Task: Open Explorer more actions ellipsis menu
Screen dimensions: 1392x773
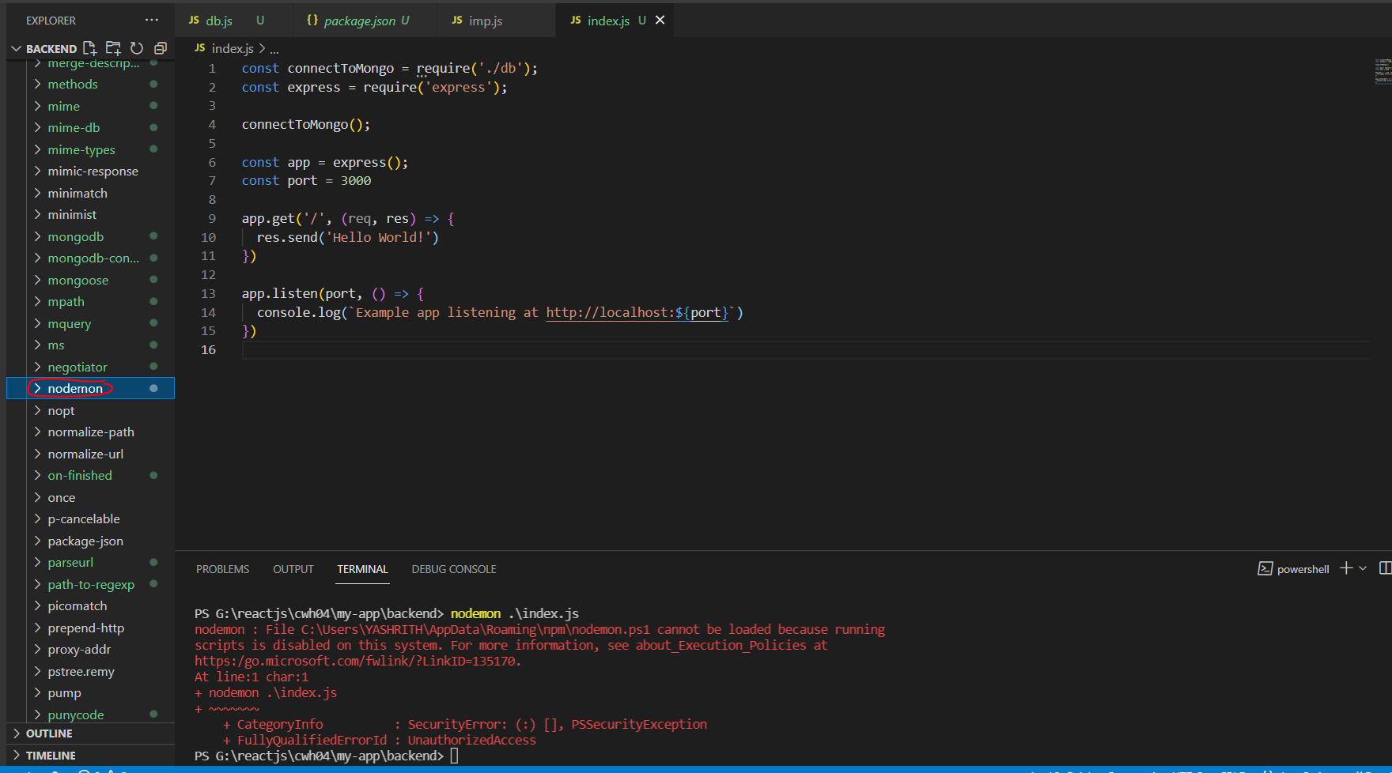Action: (x=152, y=20)
